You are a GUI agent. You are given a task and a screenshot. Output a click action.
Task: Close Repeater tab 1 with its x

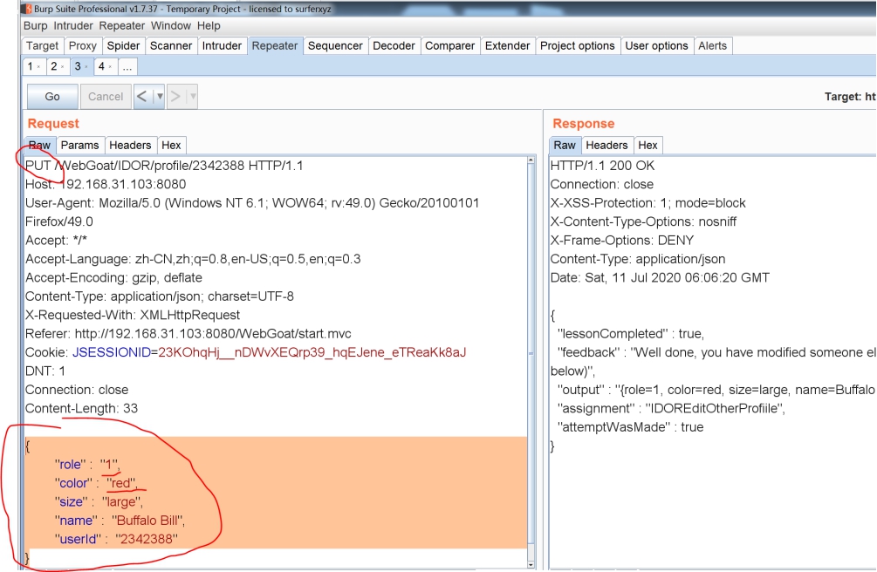[x=38, y=67]
